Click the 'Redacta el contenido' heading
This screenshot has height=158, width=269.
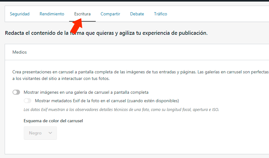tap(106, 33)
